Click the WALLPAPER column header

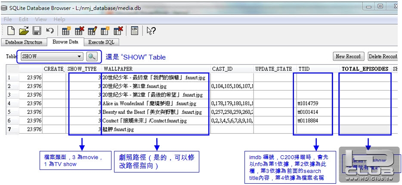[156, 69]
